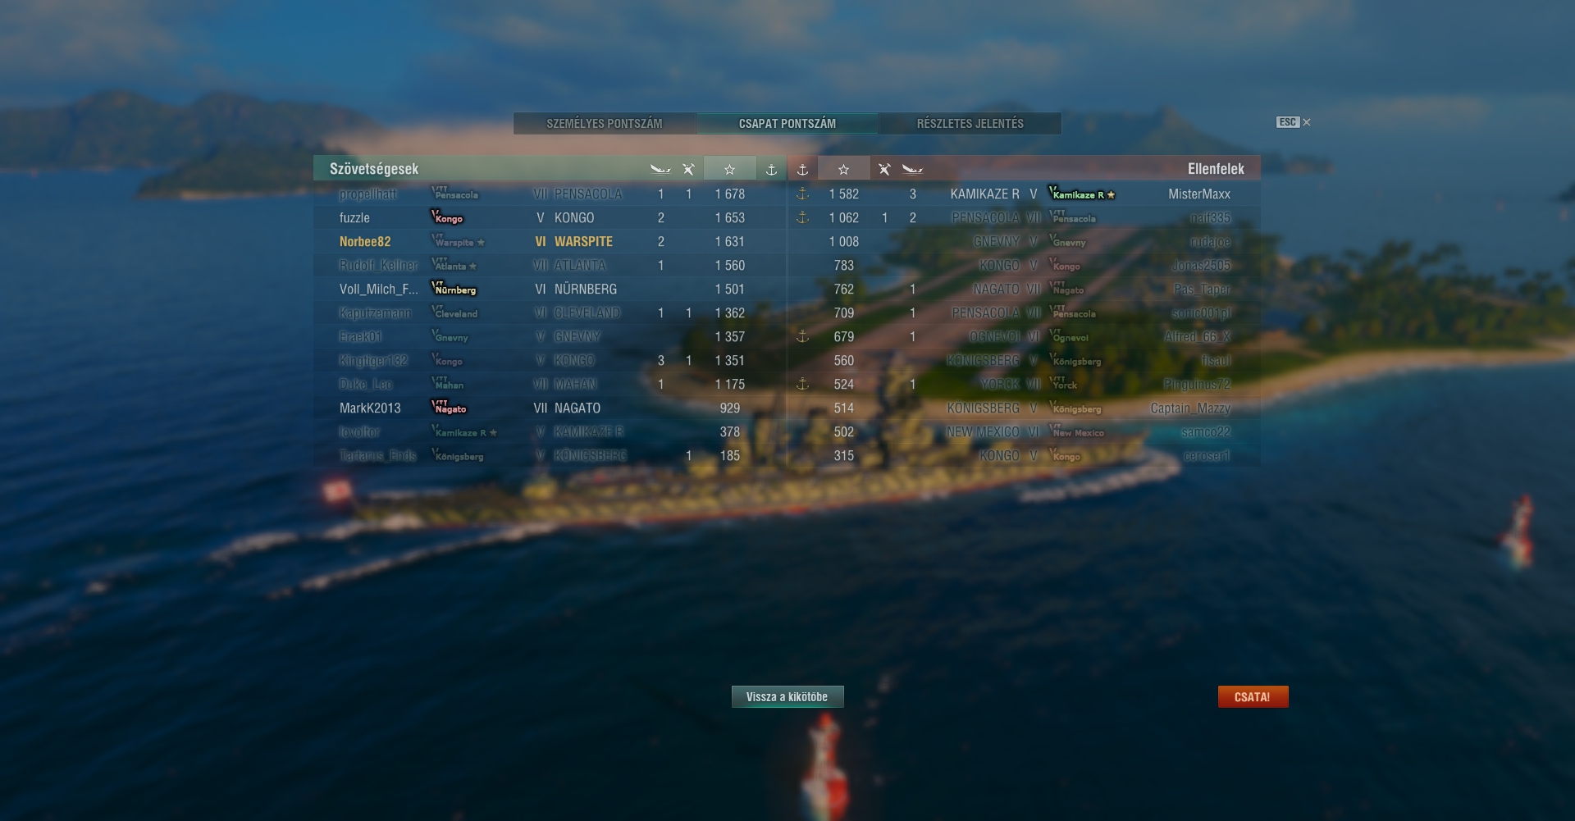The height and width of the screenshot is (821, 1575).
Task: Click allies' anchor base capture column icon
Action: (771, 169)
